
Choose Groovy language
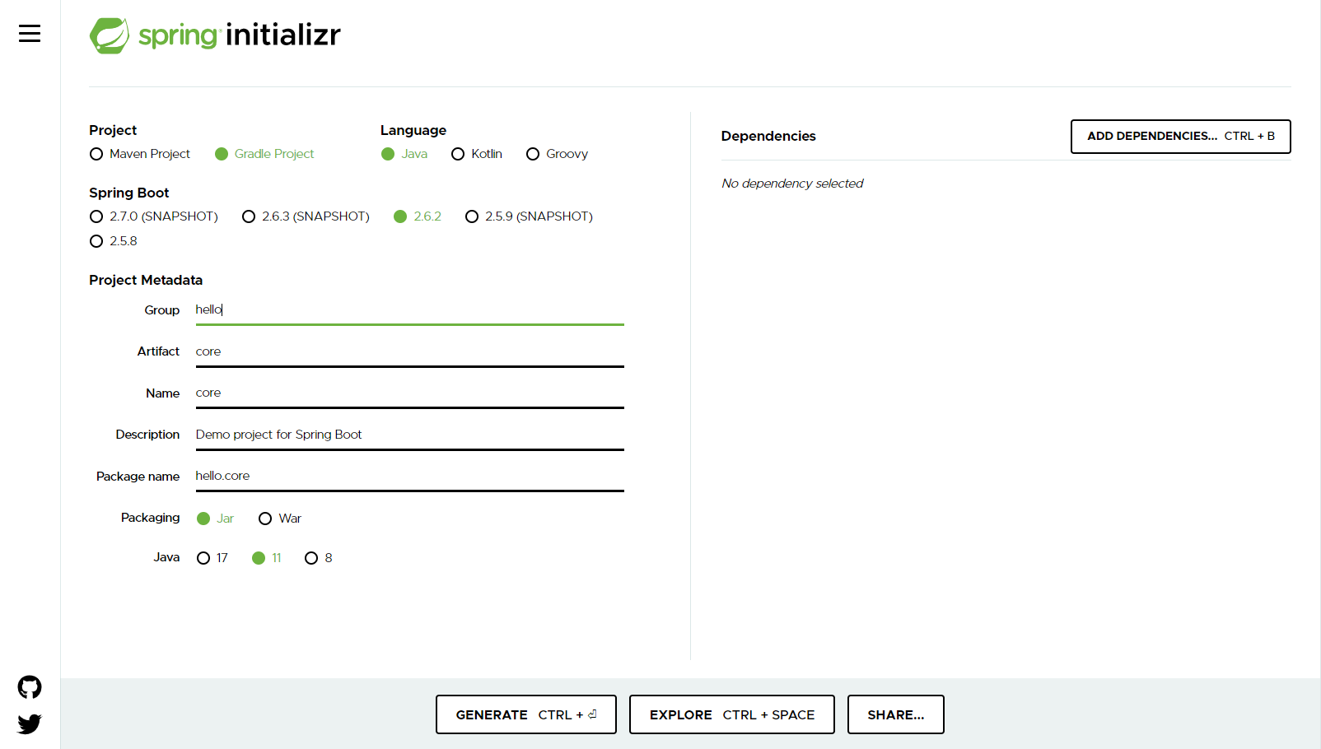point(558,154)
